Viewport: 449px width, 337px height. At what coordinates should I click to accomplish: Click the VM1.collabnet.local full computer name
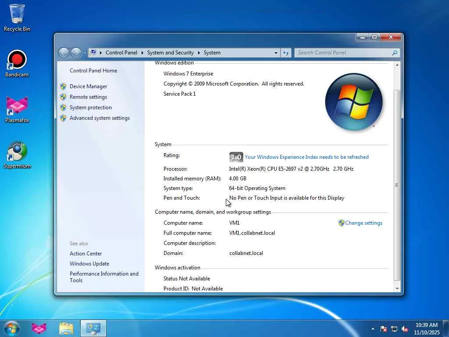pos(252,233)
